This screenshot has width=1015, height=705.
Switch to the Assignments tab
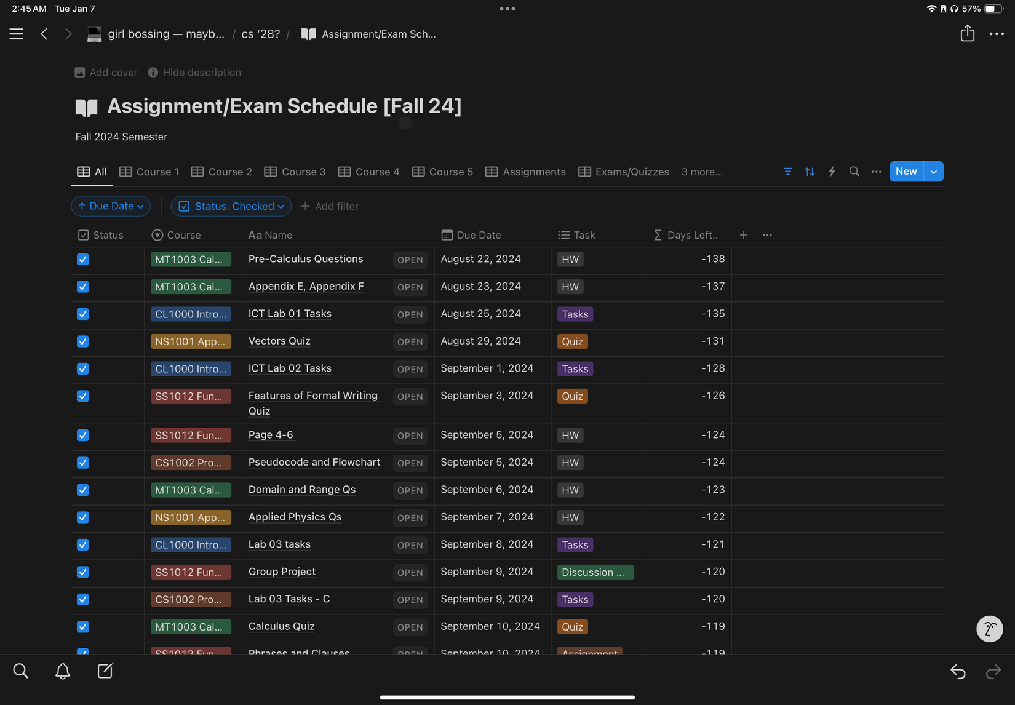(x=525, y=172)
